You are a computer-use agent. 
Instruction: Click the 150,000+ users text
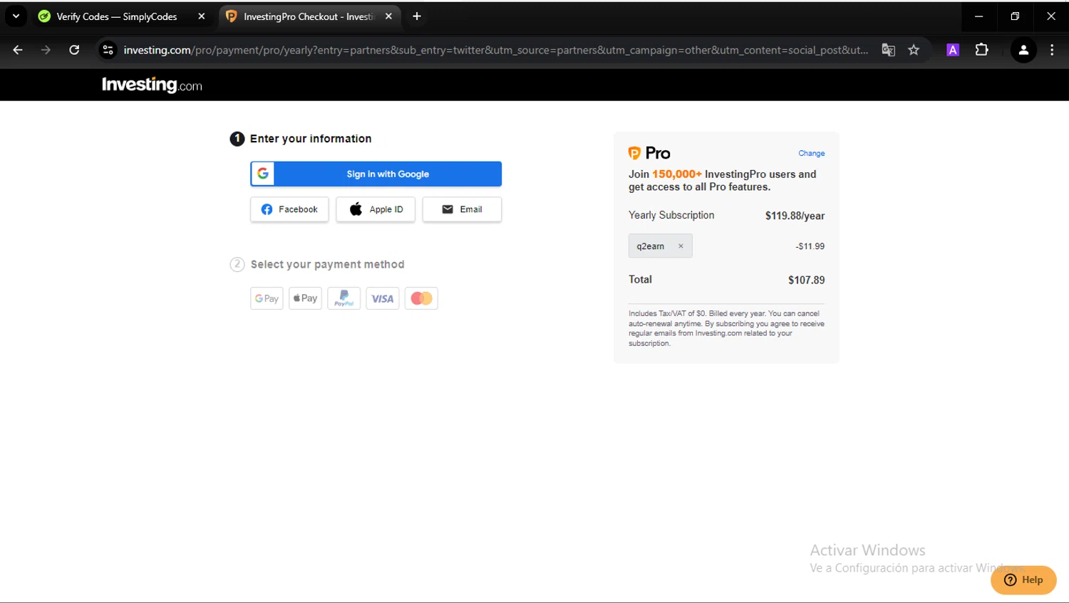point(677,174)
